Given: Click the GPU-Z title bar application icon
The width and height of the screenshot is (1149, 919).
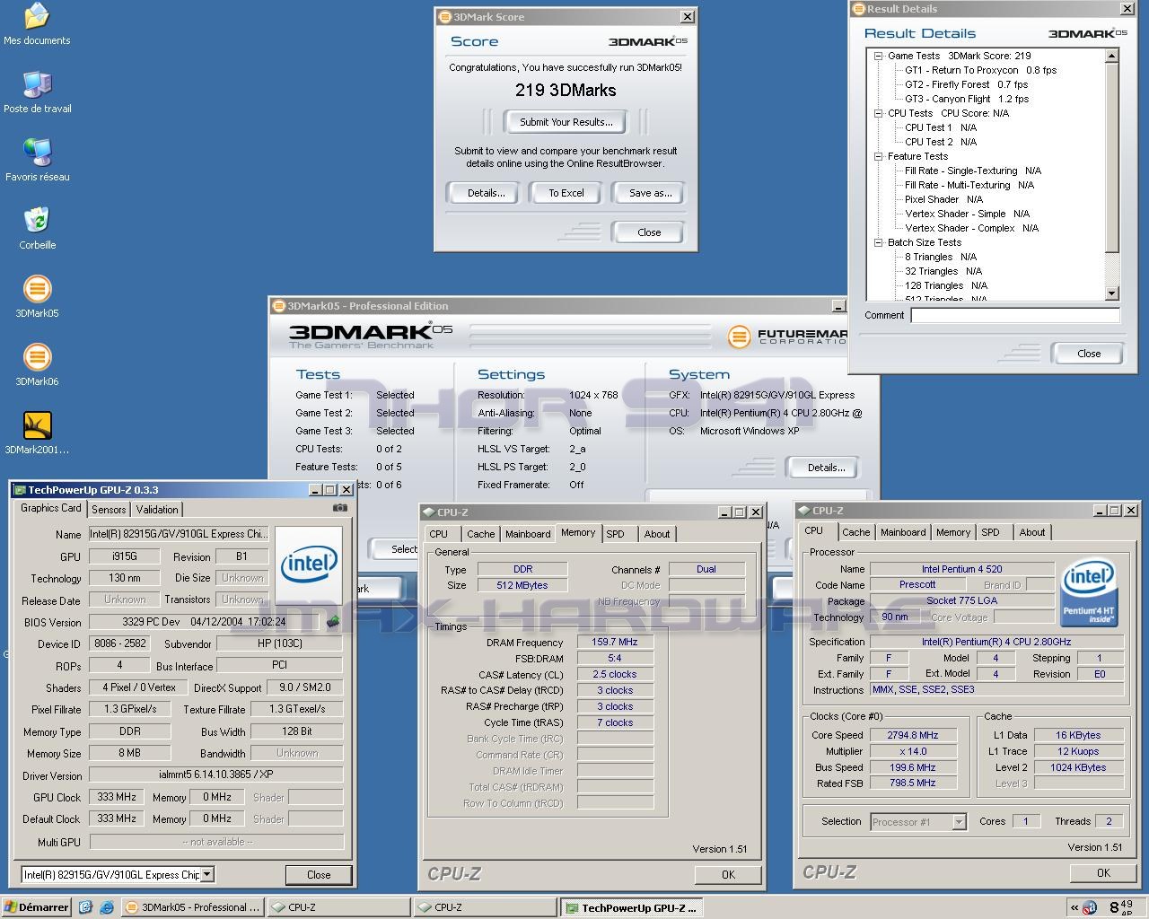Looking at the screenshot, I should [x=20, y=490].
